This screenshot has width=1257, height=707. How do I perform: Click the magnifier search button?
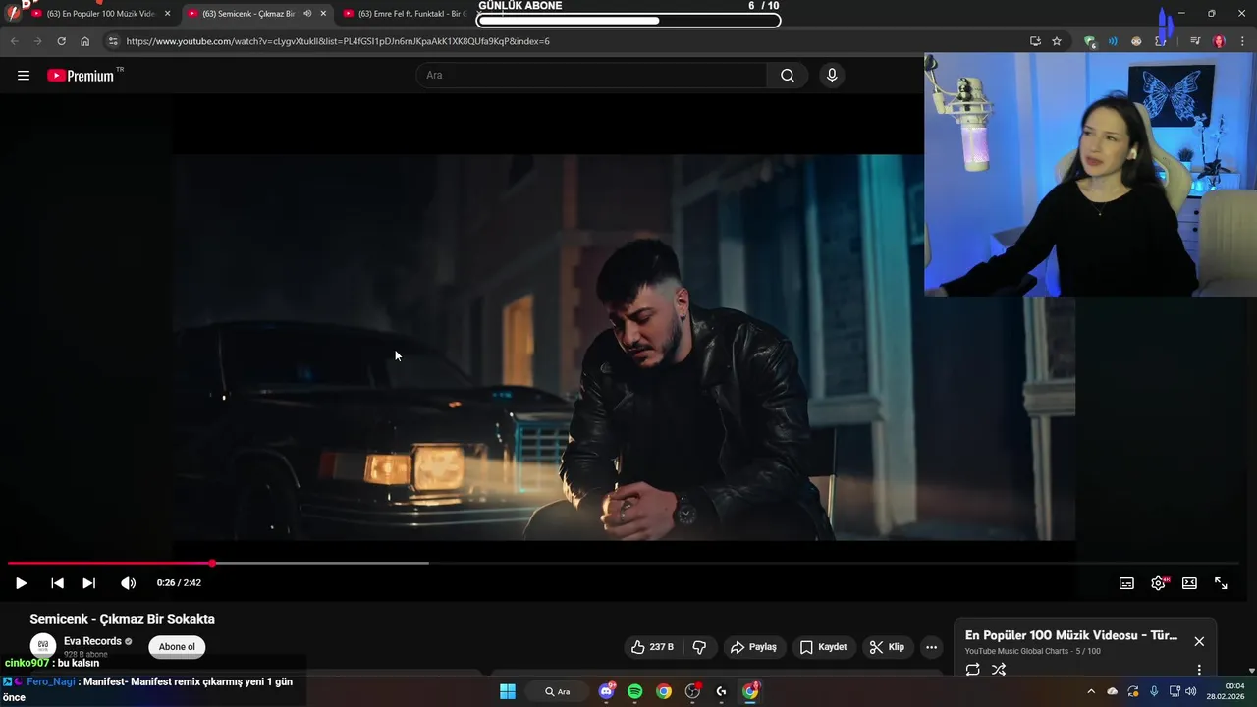[788, 76]
